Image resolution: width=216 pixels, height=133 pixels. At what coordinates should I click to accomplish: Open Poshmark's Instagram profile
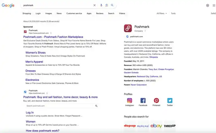coord(129,101)
